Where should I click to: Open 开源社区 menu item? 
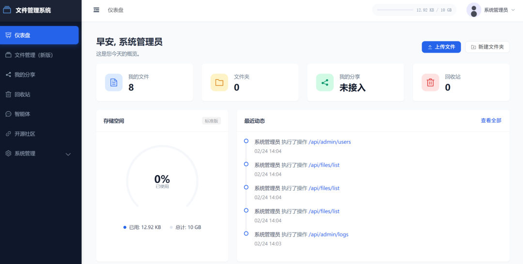(39, 134)
